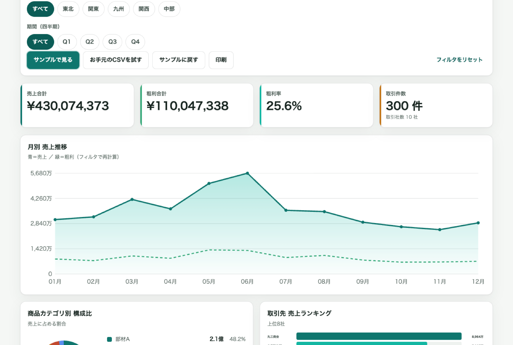The height and width of the screenshot is (345, 513).
Task: Filter the period to Q4
Action: click(135, 42)
